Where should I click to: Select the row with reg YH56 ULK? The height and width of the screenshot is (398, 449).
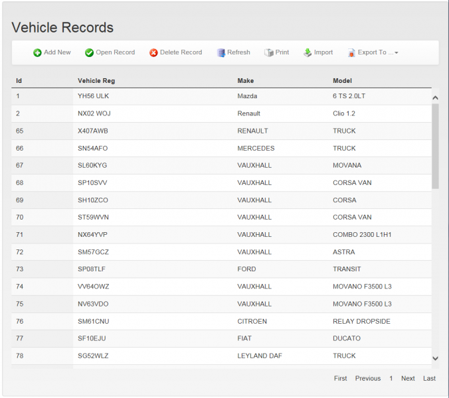pyautogui.click(x=221, y=96)
